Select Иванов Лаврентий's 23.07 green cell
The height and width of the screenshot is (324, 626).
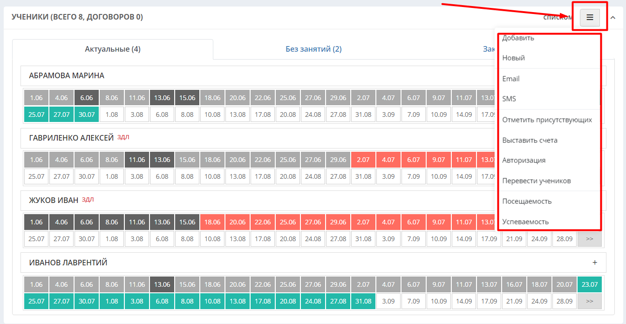(x=590, y=284)
